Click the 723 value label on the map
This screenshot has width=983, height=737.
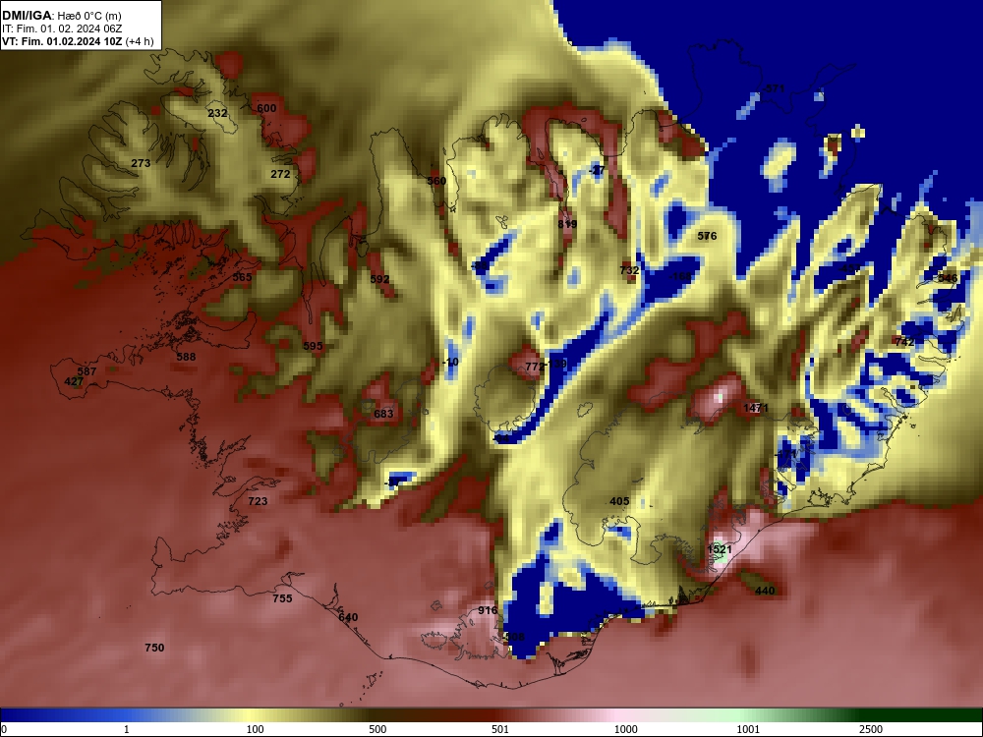point(258,501)
